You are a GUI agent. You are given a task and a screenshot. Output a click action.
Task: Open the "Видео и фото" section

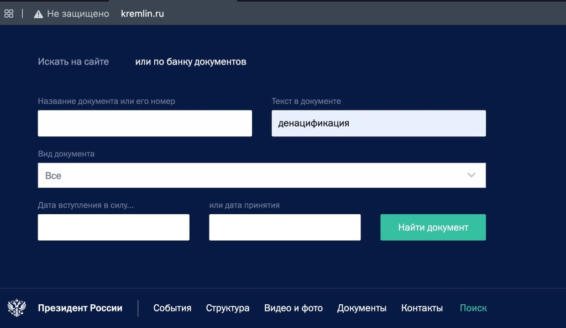click(x=294, y=308)
